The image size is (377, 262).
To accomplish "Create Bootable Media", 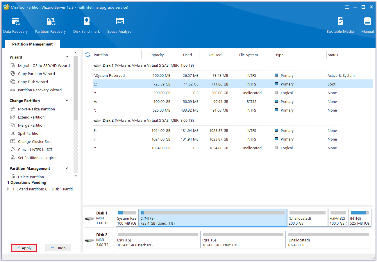I will tap(340, 26).
